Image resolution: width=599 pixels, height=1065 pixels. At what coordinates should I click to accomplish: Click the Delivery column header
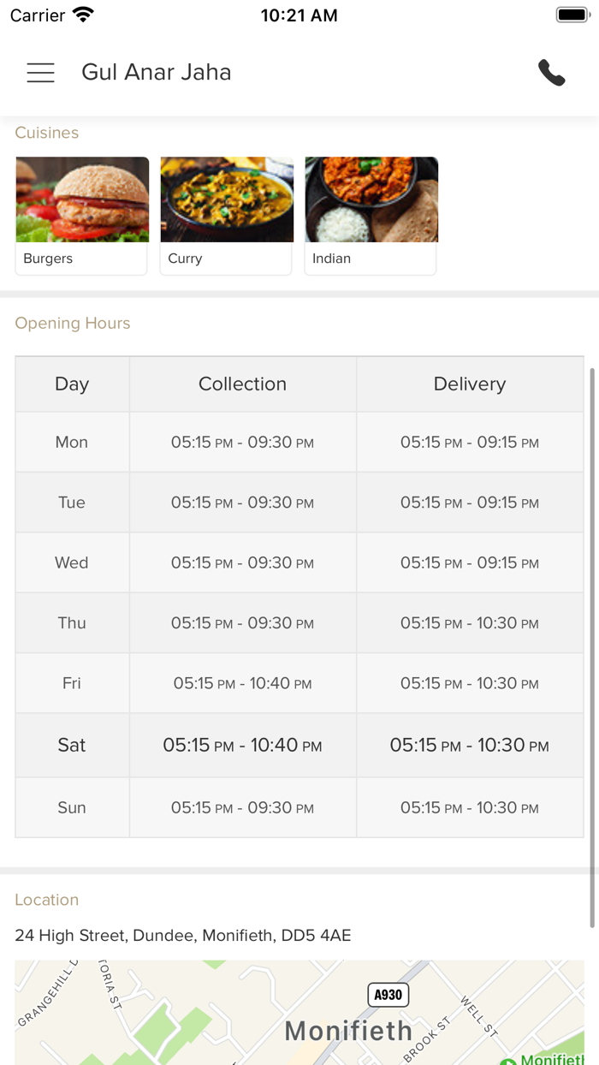click(x=469, y=384)
